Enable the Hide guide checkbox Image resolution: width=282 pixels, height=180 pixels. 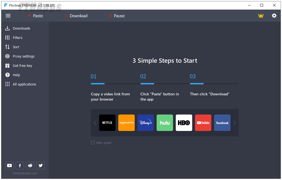click(93, 143)
